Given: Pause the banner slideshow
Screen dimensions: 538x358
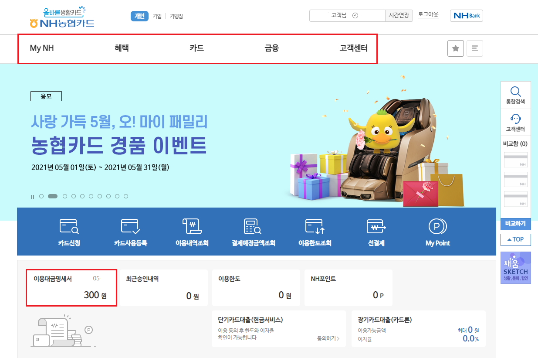Looking at the screenshot, I should (33, 197).
